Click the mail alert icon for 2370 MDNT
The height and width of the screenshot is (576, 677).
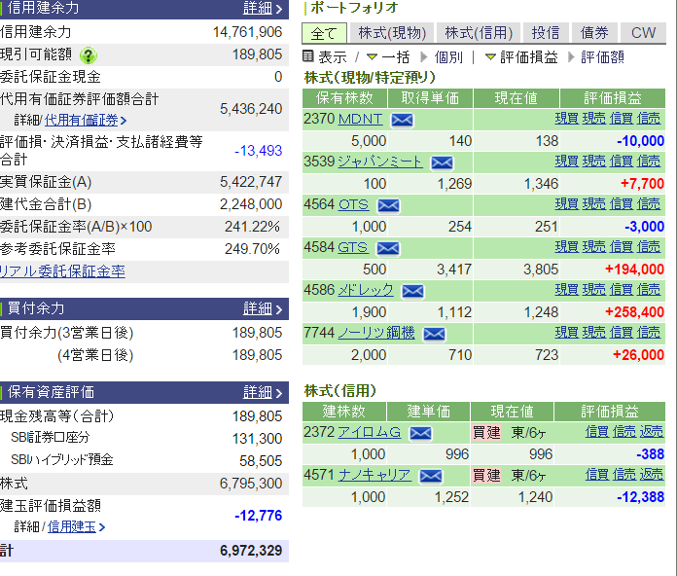[x=402, y=120]
